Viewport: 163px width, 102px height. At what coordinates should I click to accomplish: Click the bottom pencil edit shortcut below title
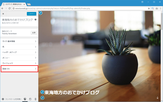(x=42, y=98)
